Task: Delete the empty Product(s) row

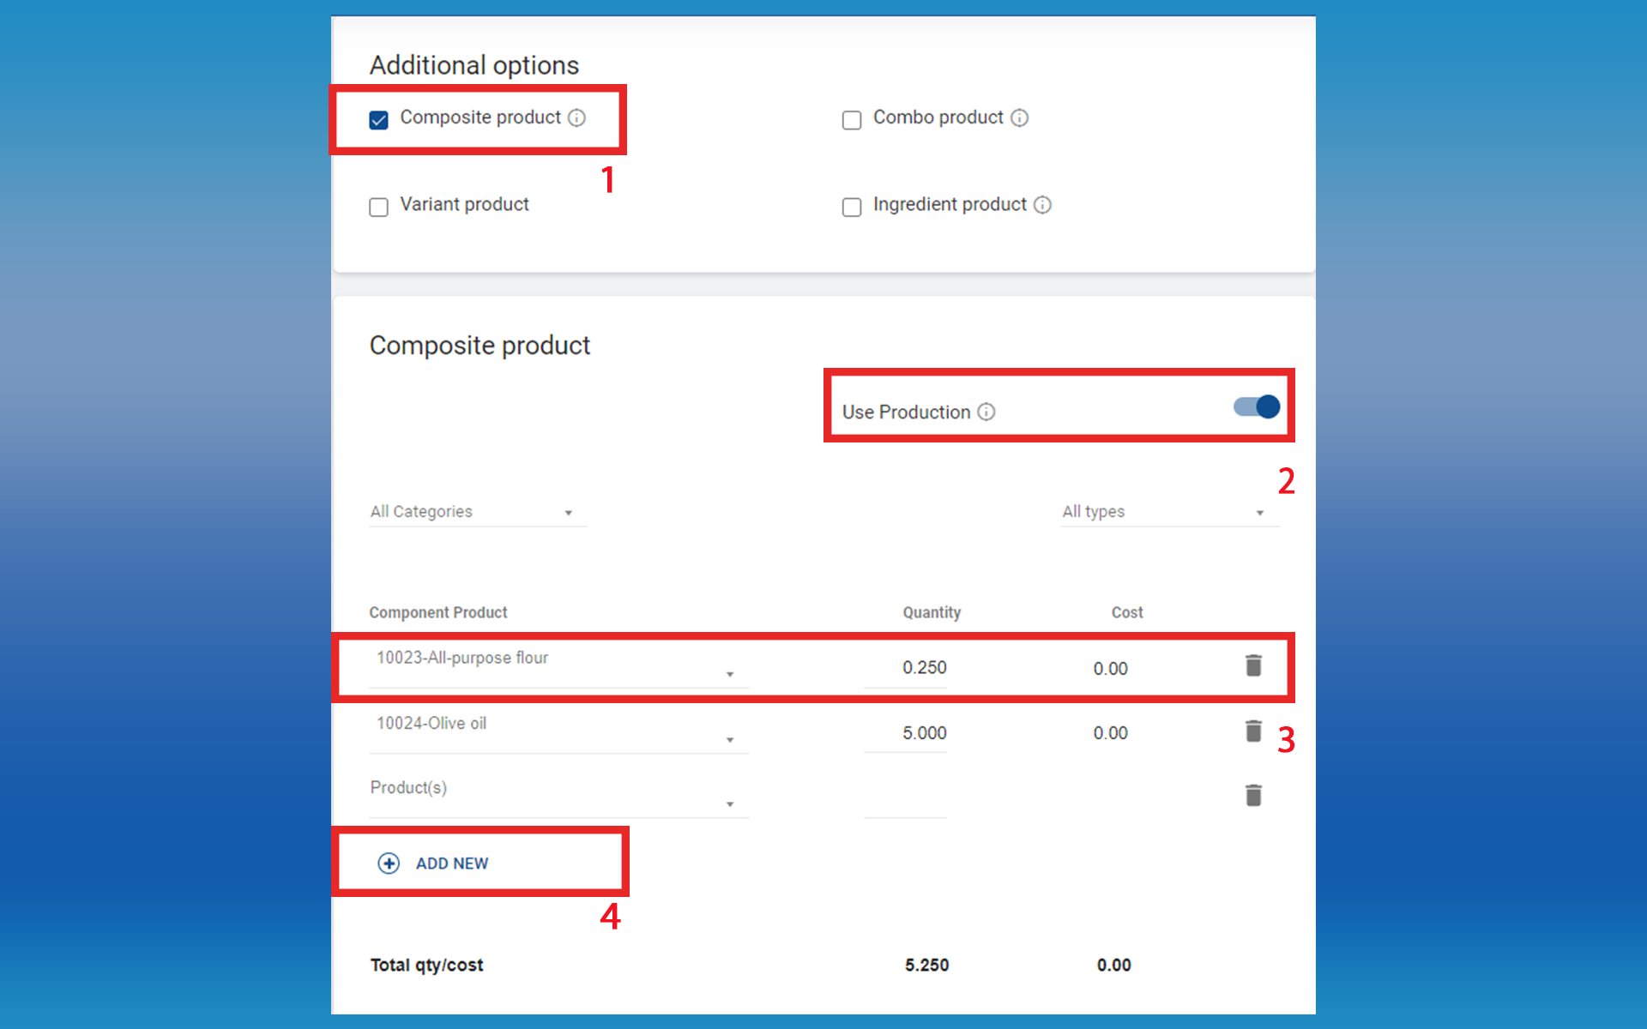Action: 1253,796
